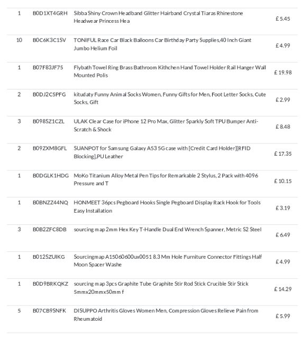Screen dimensions: 302x344
Task: Open the Sibba Shiny Crown Headband item
Action: [158, 17]
